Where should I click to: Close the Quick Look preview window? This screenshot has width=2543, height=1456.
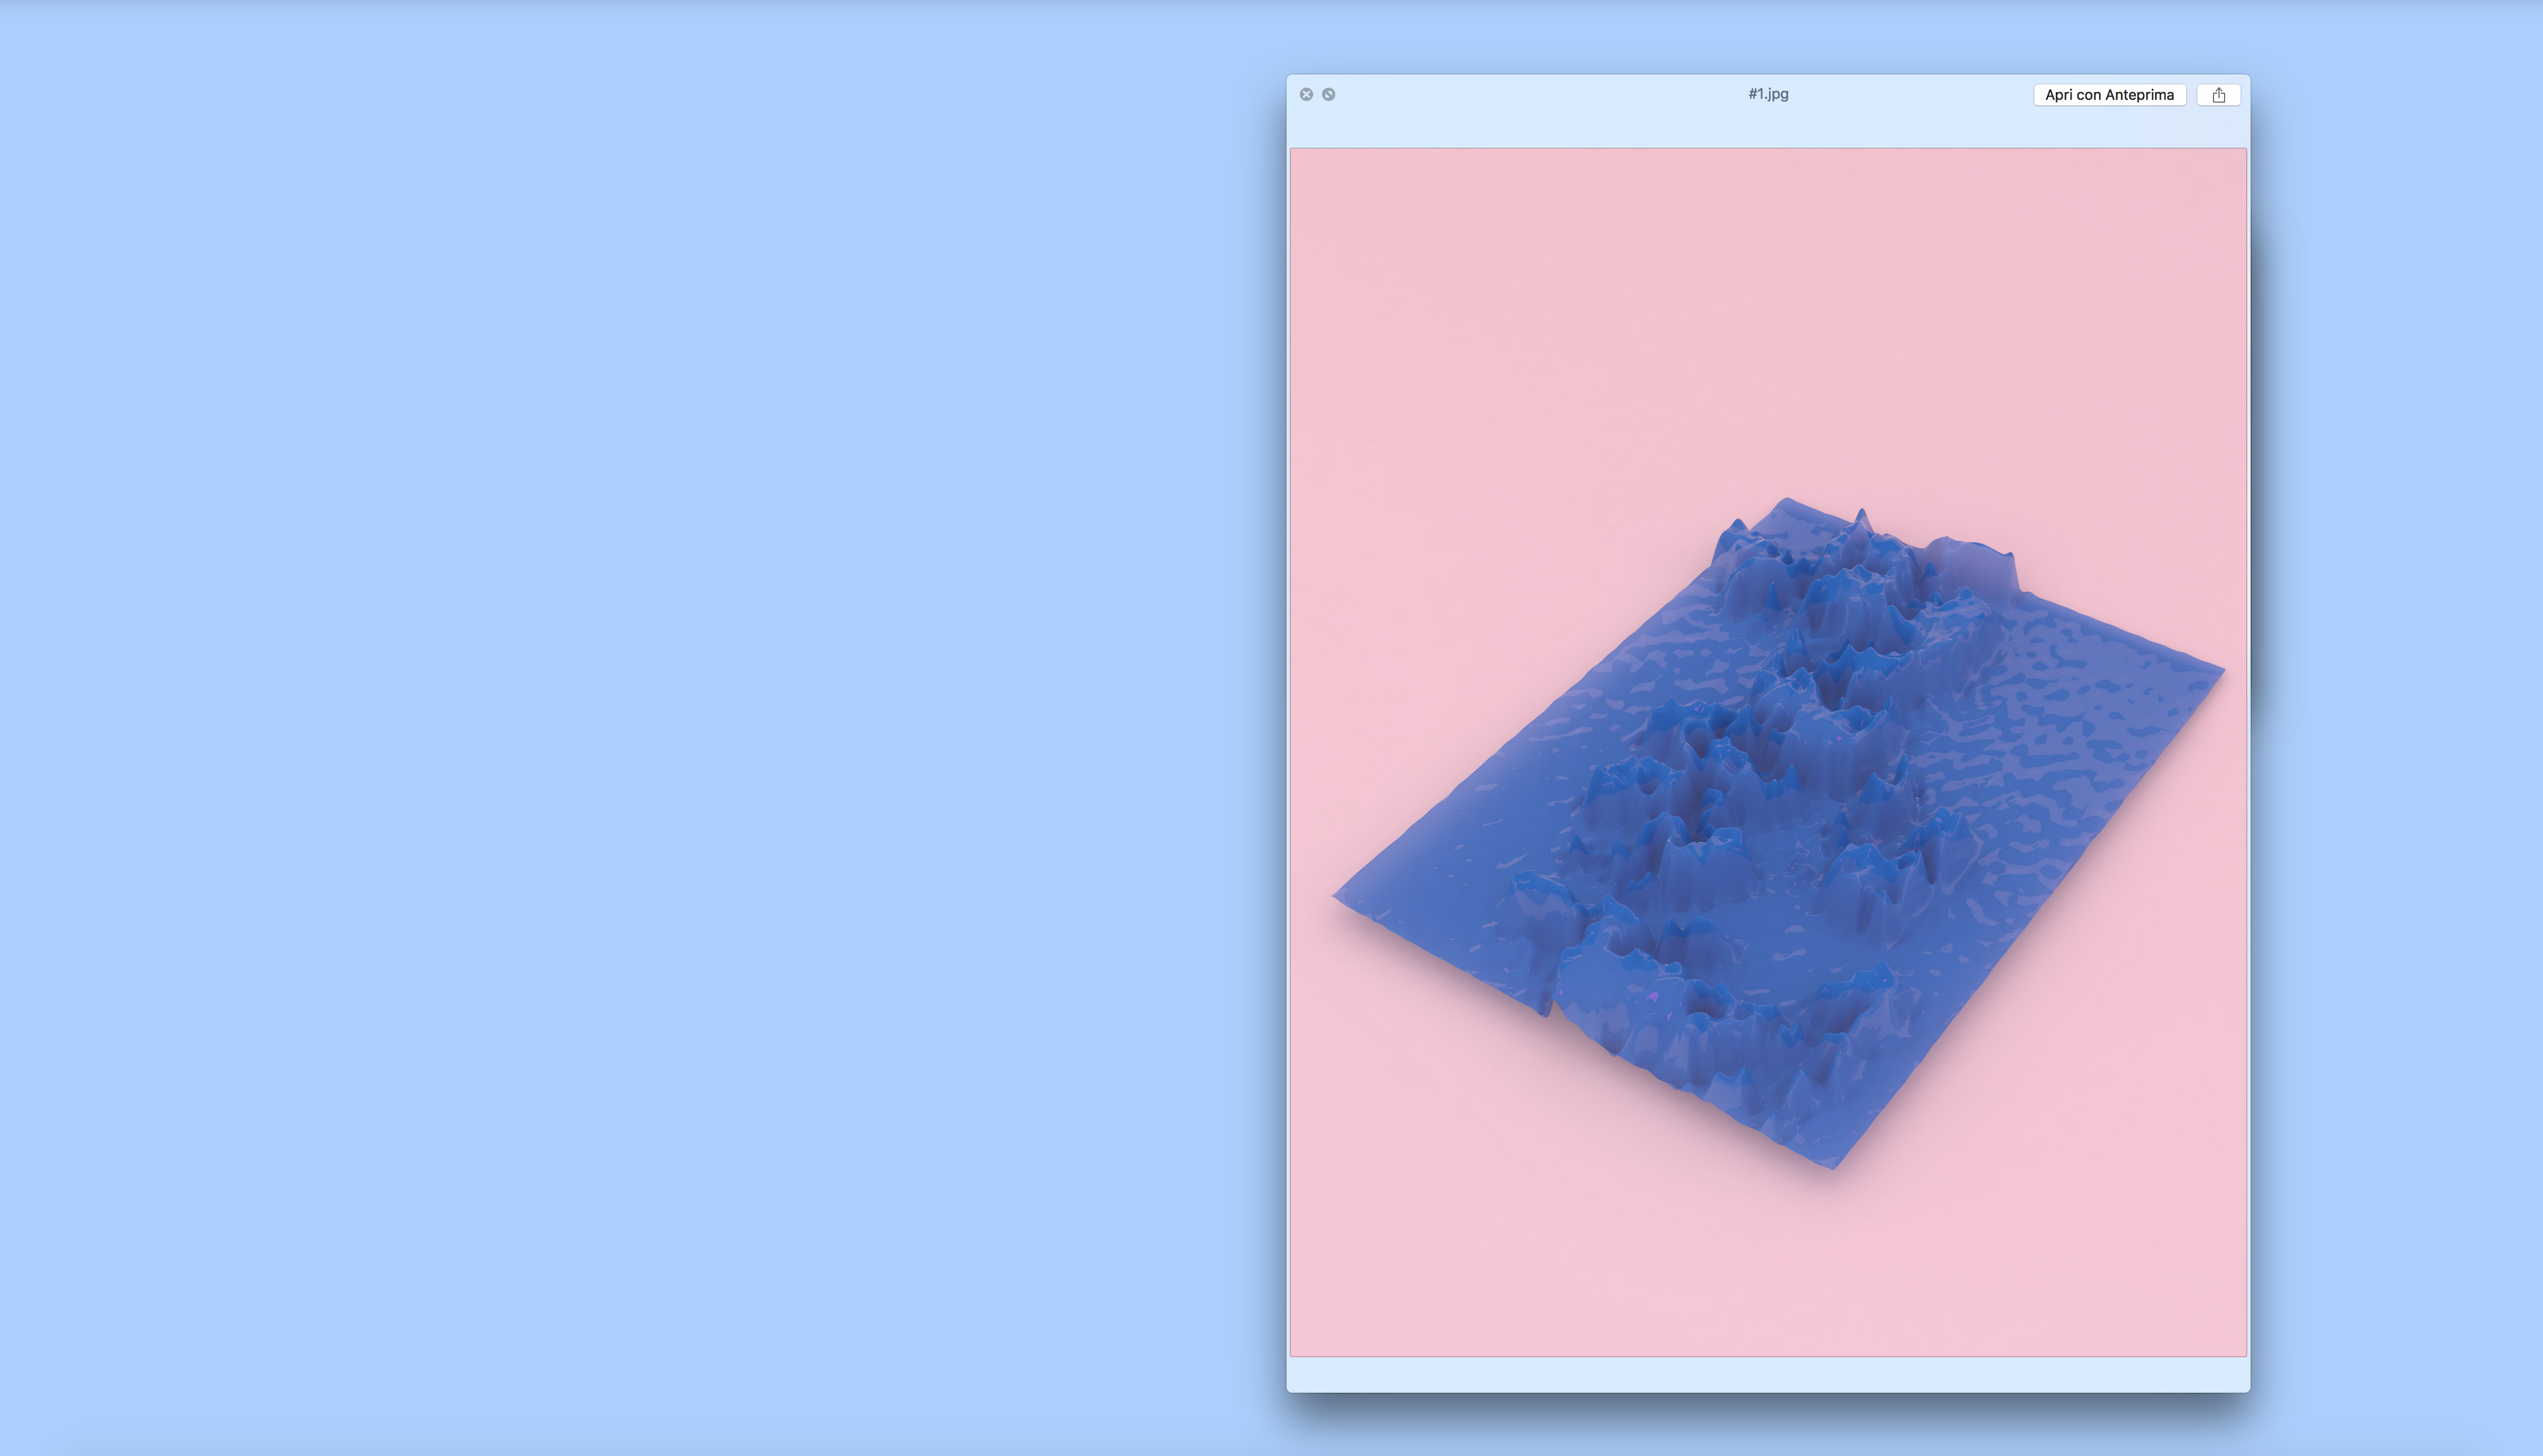1305,94
